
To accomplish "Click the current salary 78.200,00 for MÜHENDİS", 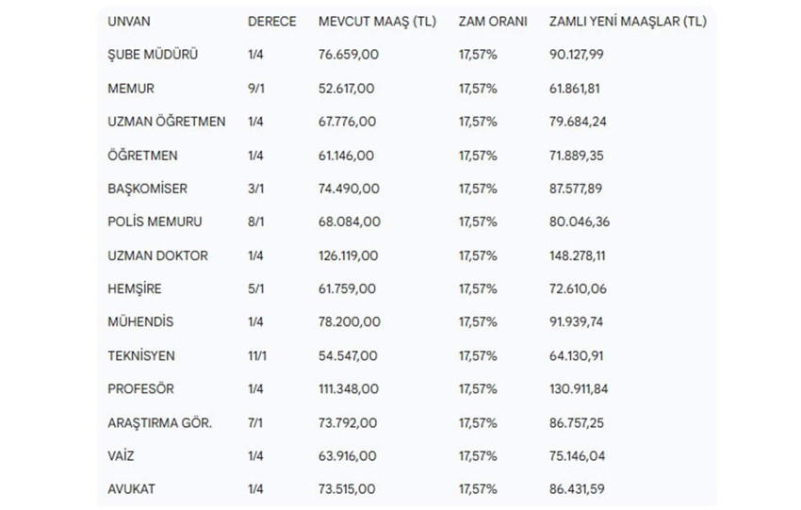I will tap(349, 322).
